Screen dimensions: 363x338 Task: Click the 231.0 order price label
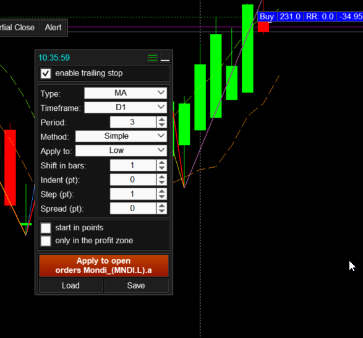[290, 17]
